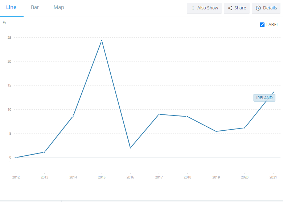Click the IRELAND series label
The image size is (283, 202).
[264, 98]
